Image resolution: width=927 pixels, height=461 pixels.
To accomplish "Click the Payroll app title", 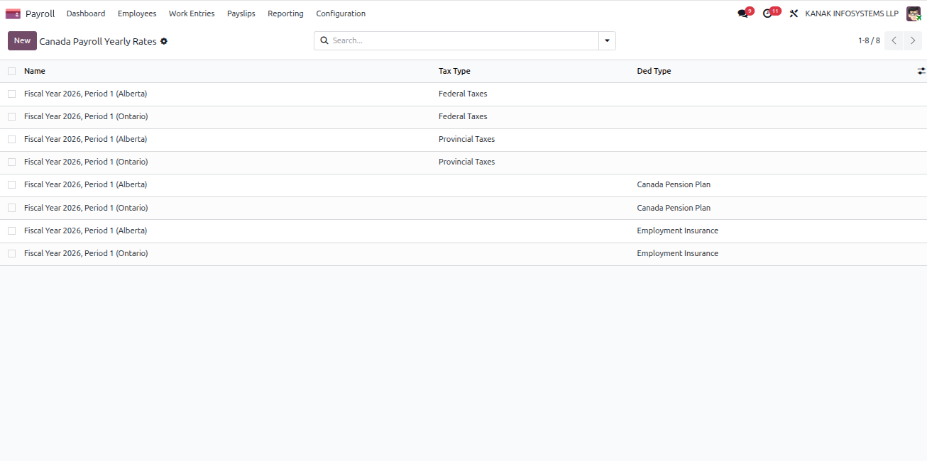I will coord(40,13).
